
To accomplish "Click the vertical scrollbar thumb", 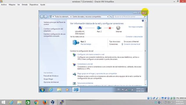I will 145,51.
